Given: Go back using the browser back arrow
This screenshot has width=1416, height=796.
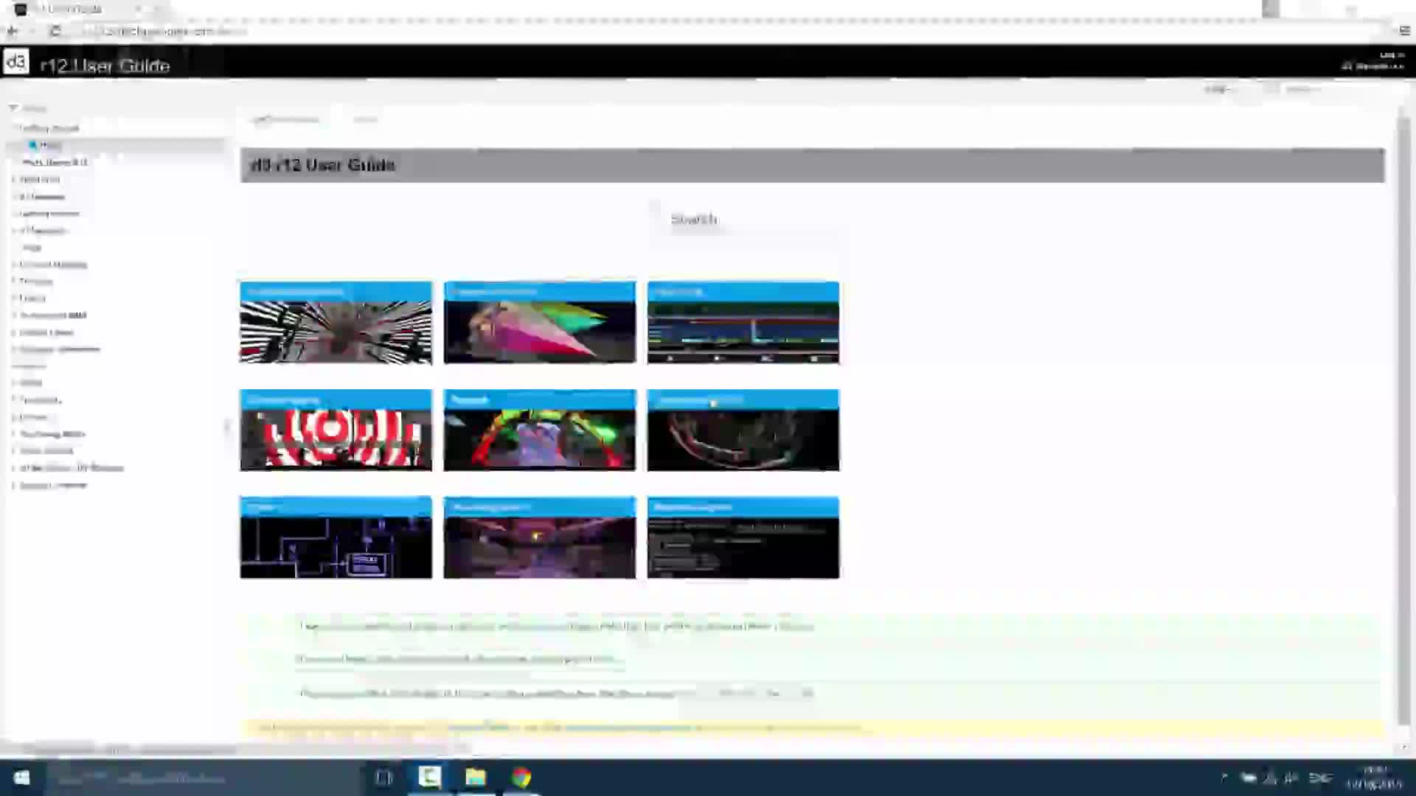Looking at the screenshot, I should (x=12, y=31).
